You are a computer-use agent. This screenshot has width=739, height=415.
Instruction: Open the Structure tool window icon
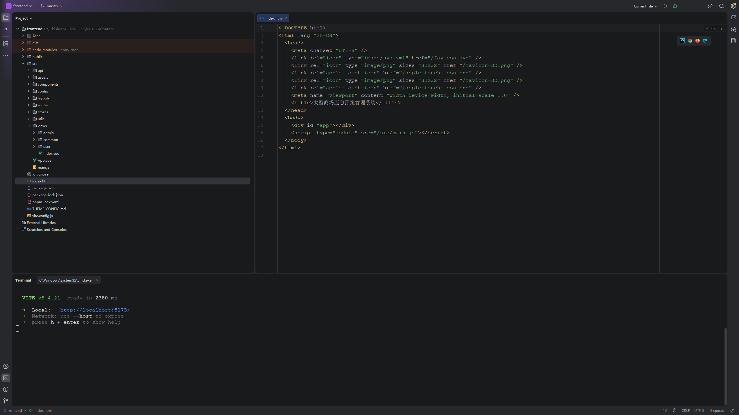coord(6,44)
